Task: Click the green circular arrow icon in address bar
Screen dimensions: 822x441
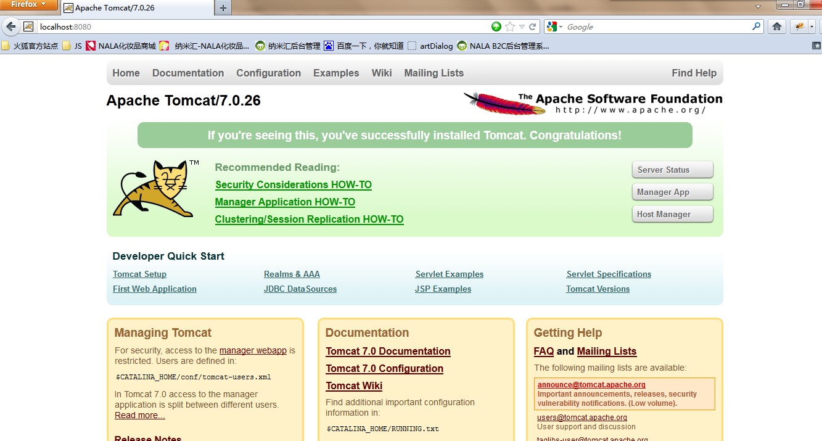Action: point(496,27)
